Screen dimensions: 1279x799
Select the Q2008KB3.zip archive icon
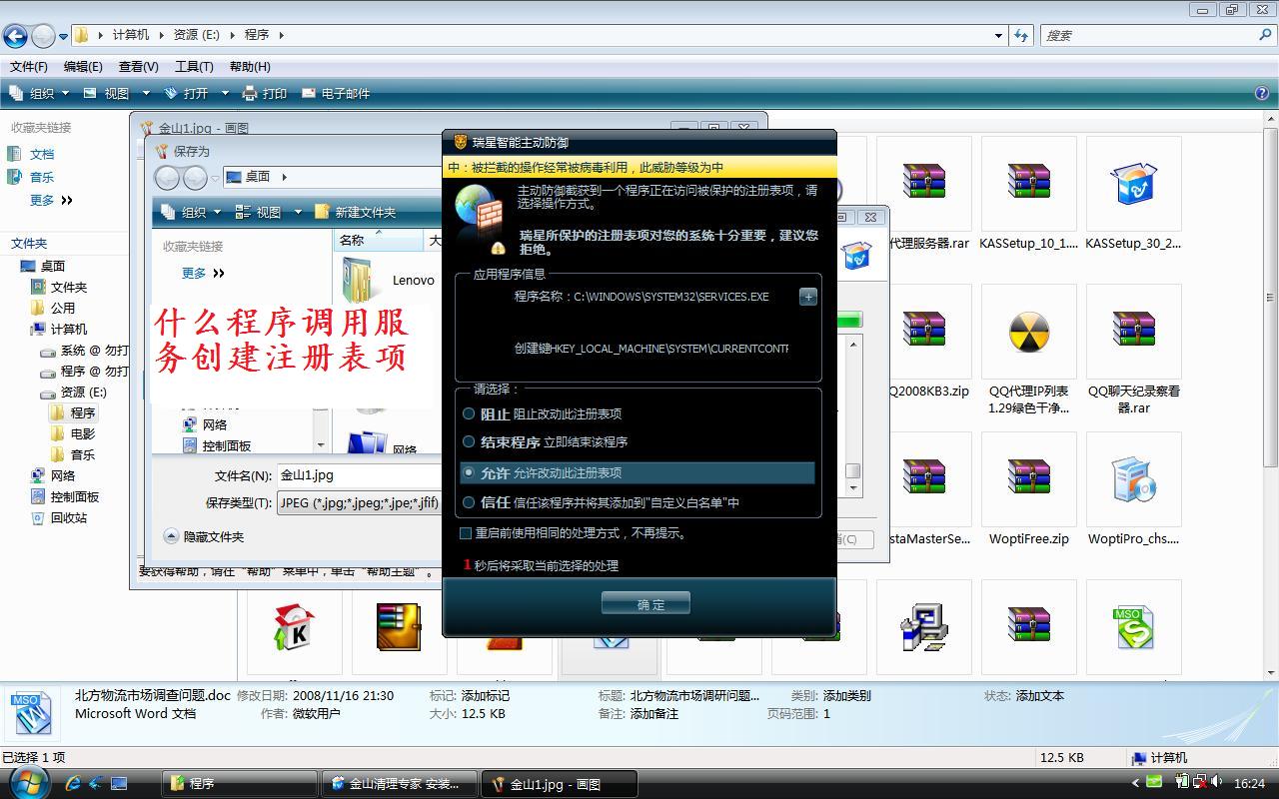coord(924,332)
